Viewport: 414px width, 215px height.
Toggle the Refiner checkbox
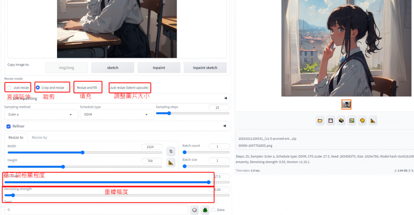pos(8,126)
